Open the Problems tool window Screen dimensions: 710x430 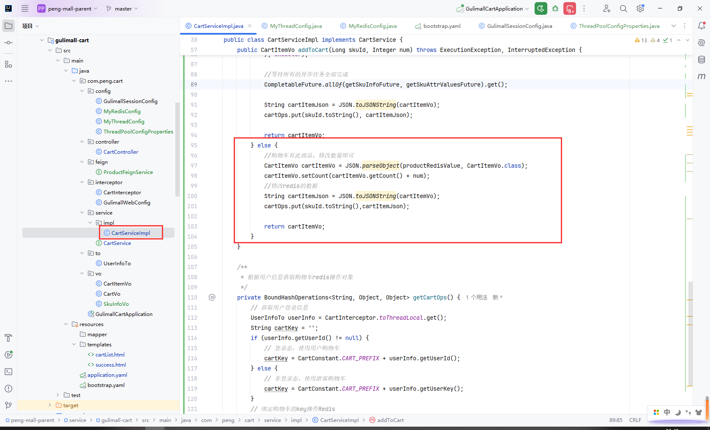click(8, 389)
